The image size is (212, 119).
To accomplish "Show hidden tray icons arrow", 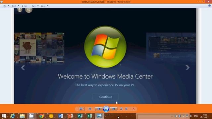I will coord(172,116).
